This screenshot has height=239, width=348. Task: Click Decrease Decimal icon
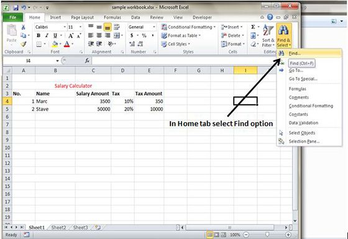coord(140,44)
